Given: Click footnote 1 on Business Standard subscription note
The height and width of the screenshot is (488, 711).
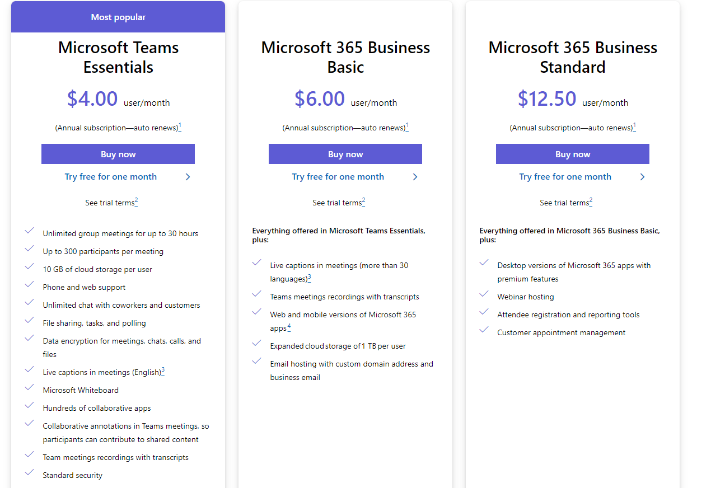Looking at the screenshot, I should tap(634, 125).
